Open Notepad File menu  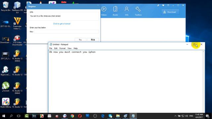[x=51, y=48]
